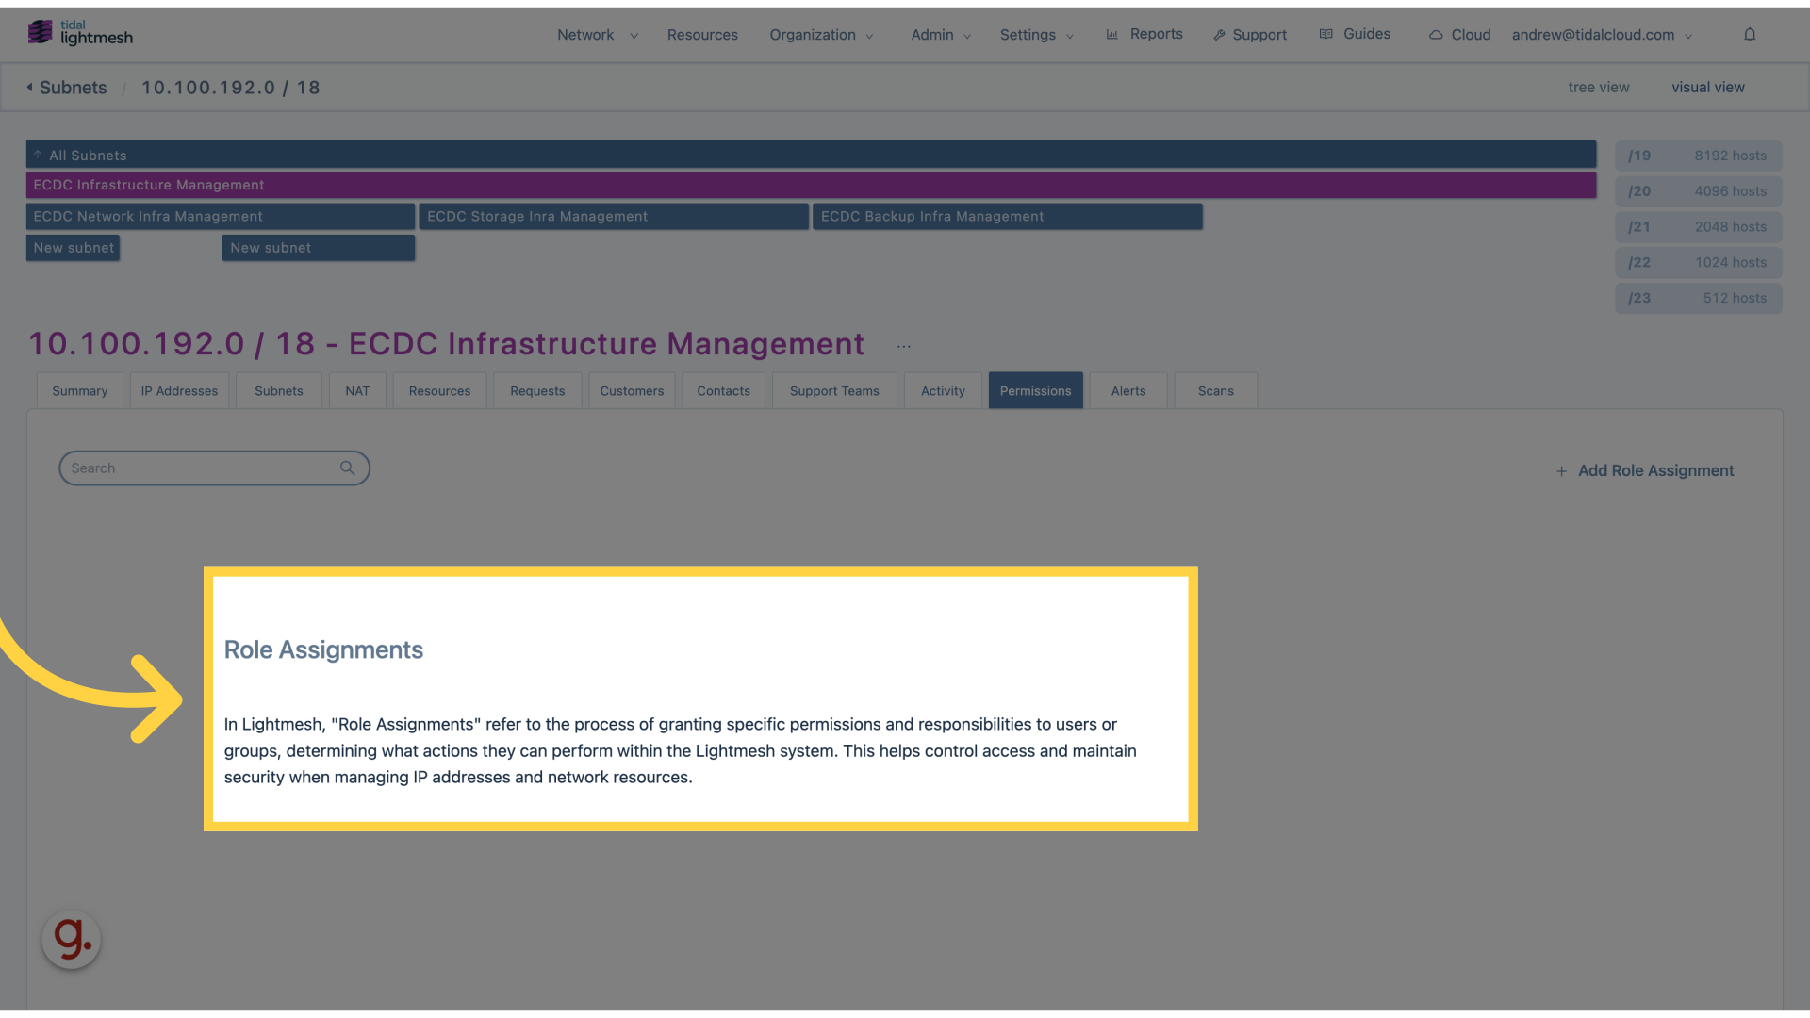Click the Cloud icon in navbar
Image resolution: width=1810 pixels, height=1018 pixels.
click(x=1436, y=34)
